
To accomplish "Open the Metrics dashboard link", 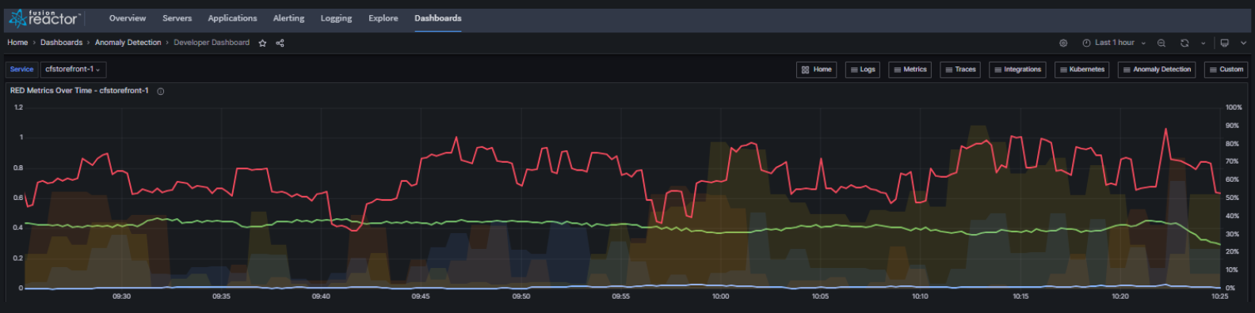I will [x=910, y=70].
